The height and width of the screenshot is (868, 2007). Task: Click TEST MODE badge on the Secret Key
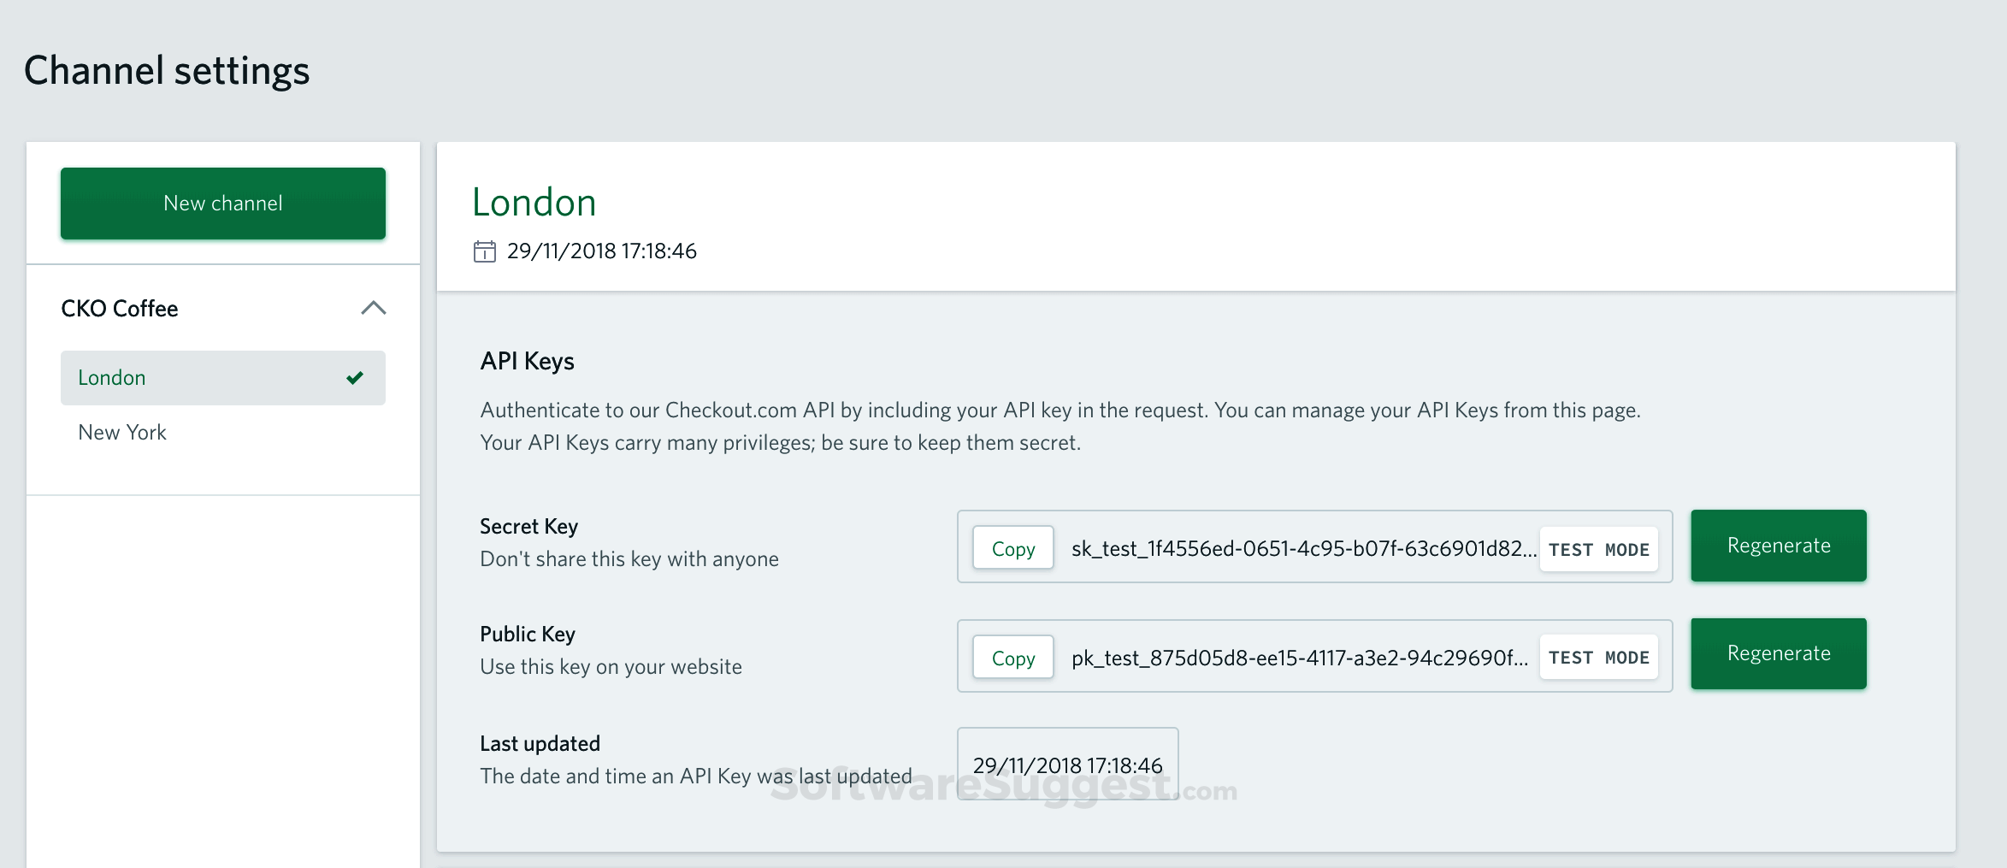tap(1597, 548)
